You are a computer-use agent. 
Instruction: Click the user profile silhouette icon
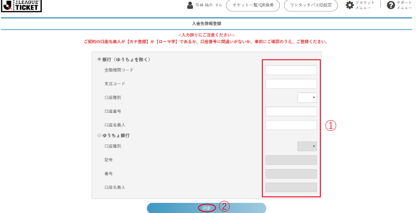190,5
